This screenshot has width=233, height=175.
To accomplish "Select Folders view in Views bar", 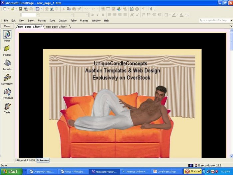I will coord(7,51).
